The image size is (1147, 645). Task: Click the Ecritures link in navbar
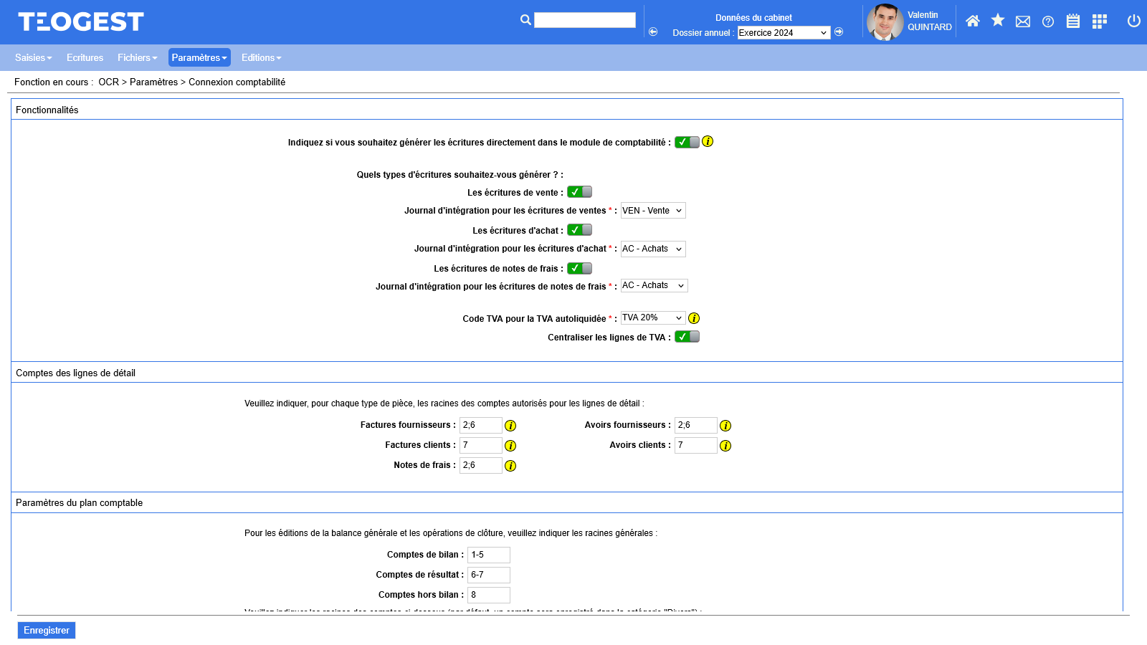tap(85, 58)
